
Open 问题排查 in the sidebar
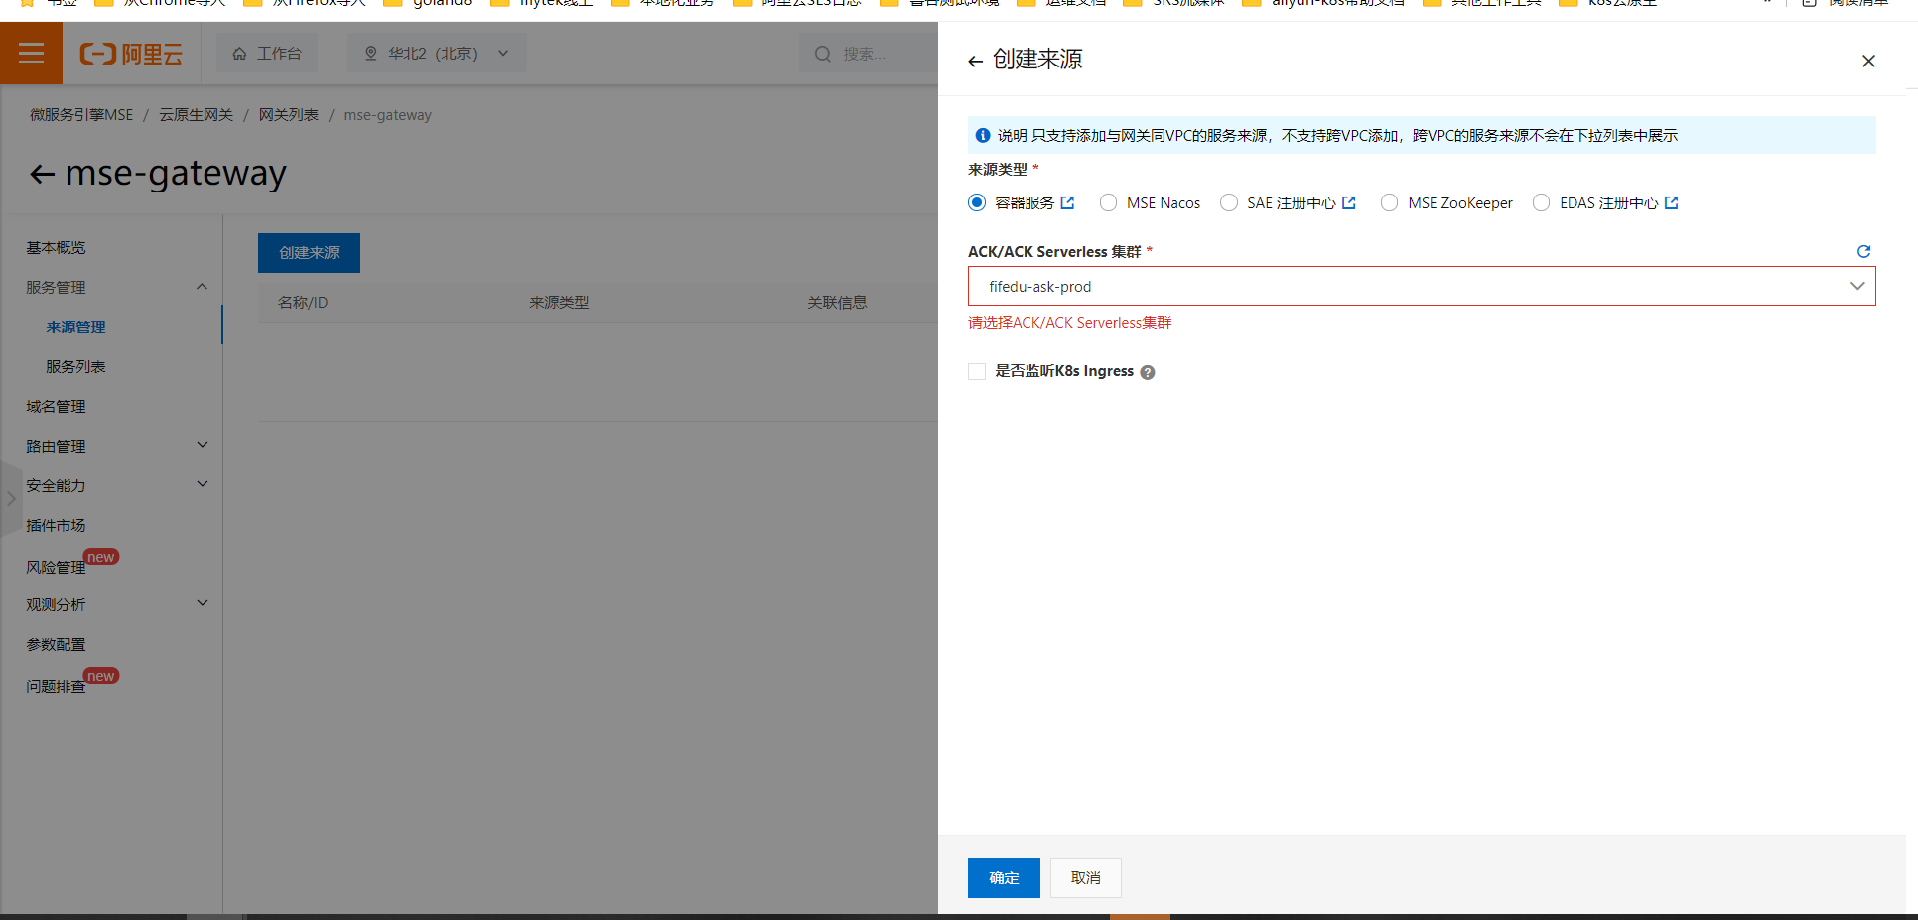click(x=56, y=686)
